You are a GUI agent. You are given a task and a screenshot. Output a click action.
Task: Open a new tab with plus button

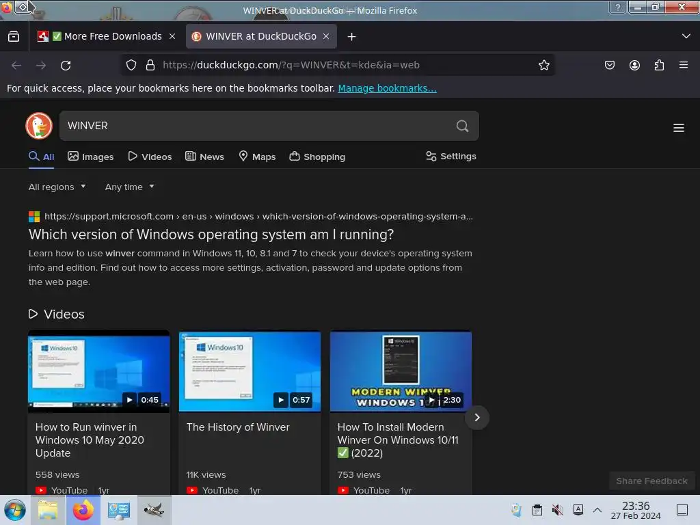[x=352, y=37]
